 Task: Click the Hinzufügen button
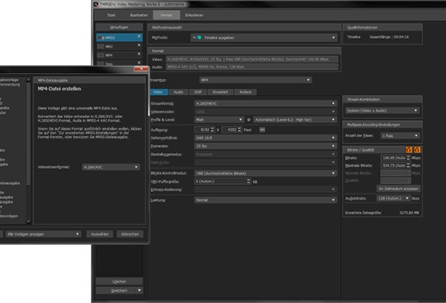tap(118, 28)
